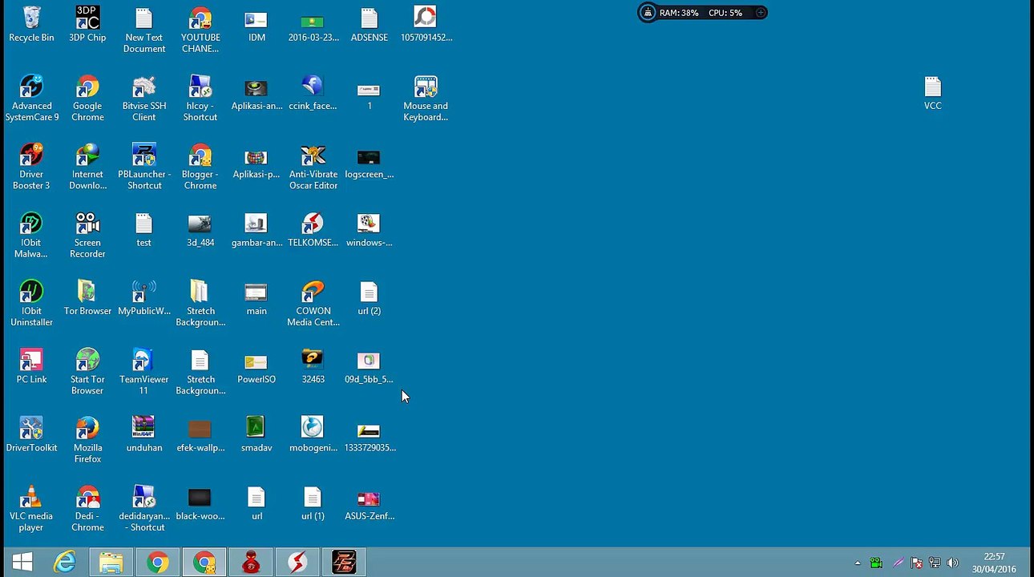Open the Internet Downlo... shortcut

(x=87, y=166)
